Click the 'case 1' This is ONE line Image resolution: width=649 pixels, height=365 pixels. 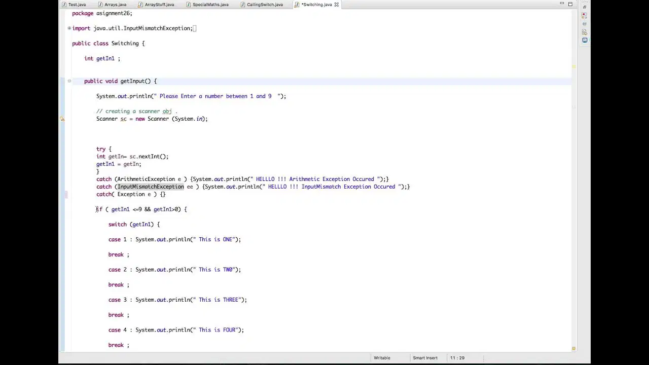pyautogui.click(x=174, y=240)
